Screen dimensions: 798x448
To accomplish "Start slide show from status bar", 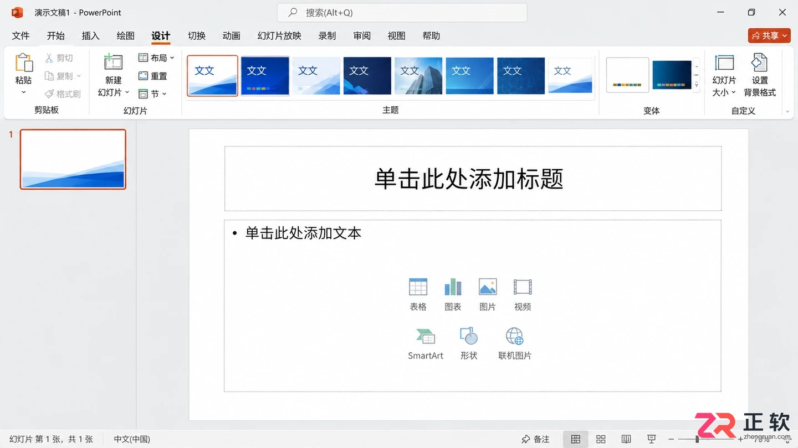I will coord(652,439).
